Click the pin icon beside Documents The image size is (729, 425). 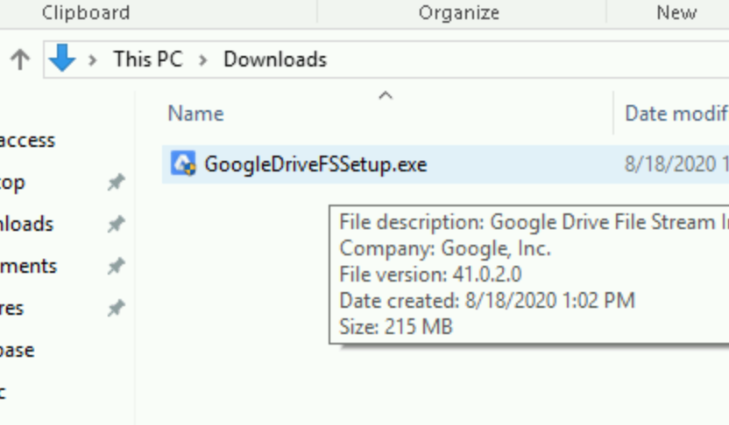(117, 267)
